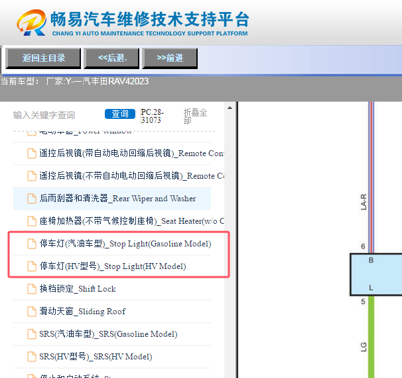
Task: Open 滑动天窗 Sliding Roof entry
Action: 82,312
